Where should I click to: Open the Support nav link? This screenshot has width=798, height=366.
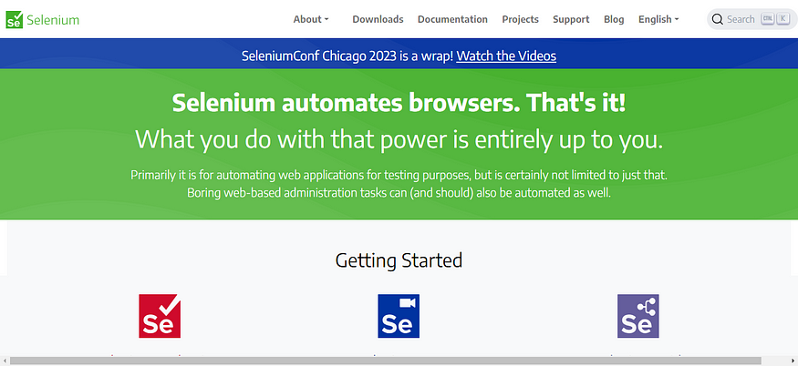(x=571, y=19)
